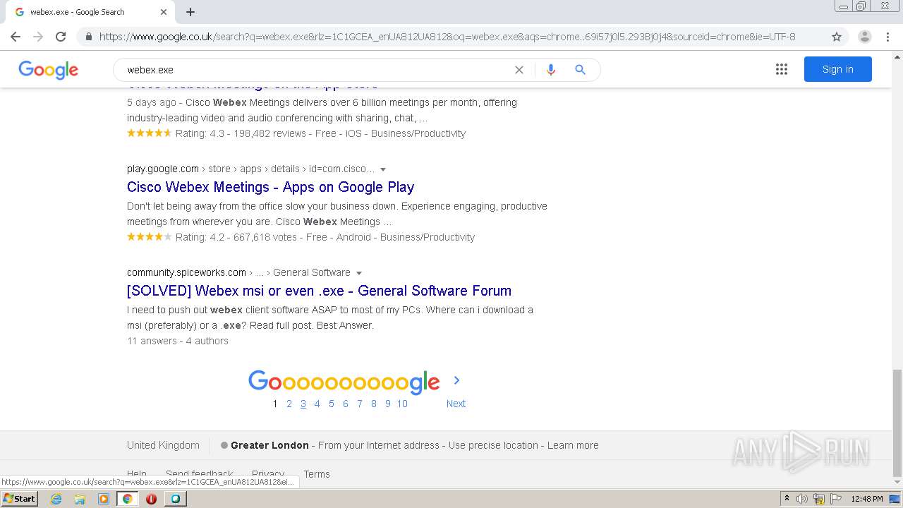
Task: Click the webex.exe search input field
Action: [317, 70]
